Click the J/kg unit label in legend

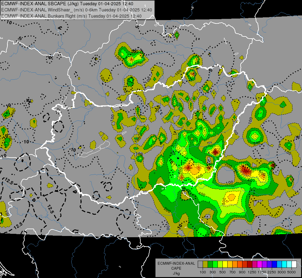176,273
